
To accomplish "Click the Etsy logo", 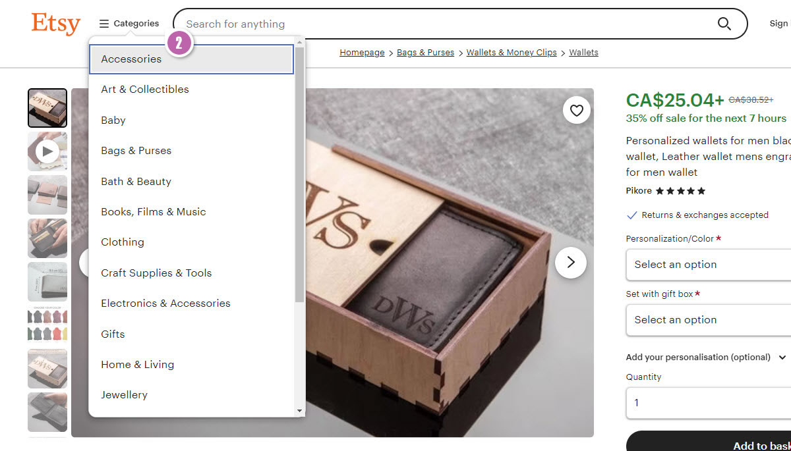I will pos(55,24).
